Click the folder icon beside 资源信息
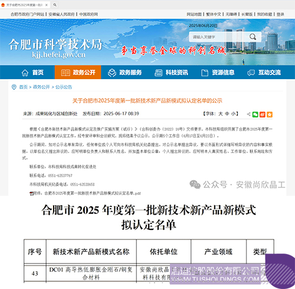This screenshot has width=295, height=289. (205, 73)
